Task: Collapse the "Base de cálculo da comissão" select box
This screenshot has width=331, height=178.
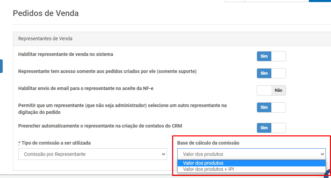Action: (252, 154)
